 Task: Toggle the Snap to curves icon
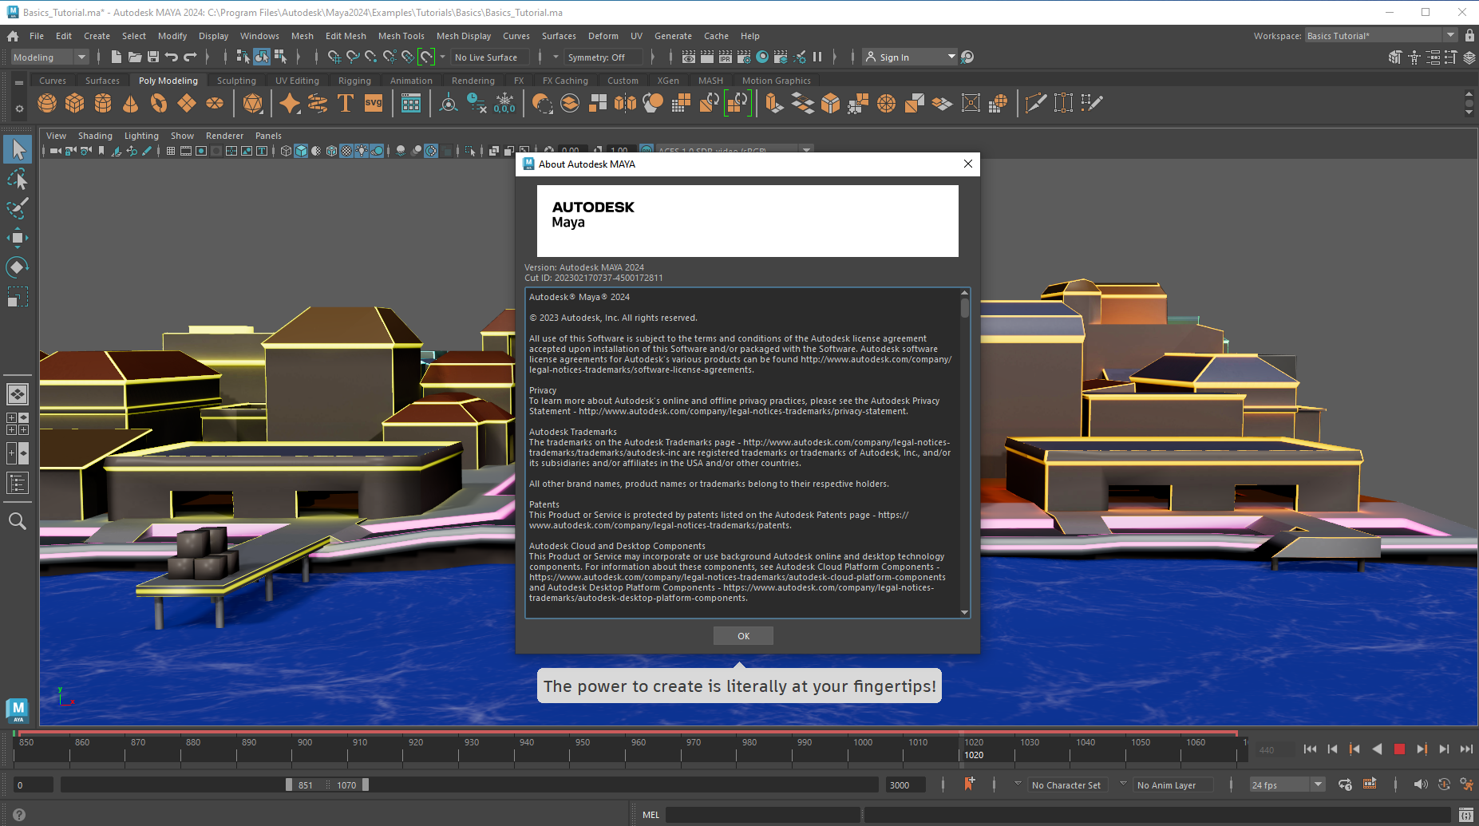click(353, 57)
